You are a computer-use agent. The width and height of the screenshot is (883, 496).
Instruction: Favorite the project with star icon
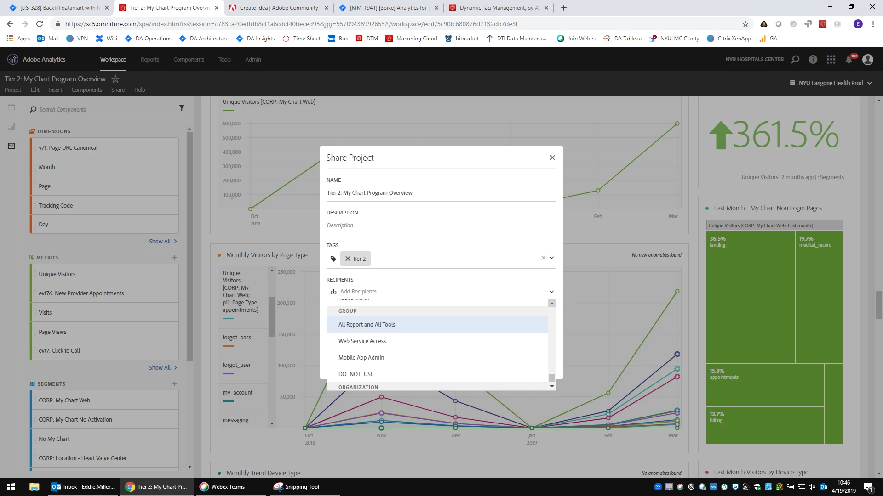(x=115, y=79)
